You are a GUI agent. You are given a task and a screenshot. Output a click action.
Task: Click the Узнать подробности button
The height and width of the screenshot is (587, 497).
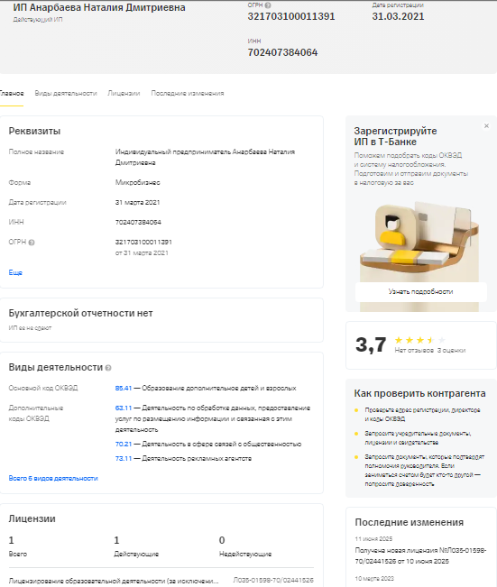(421, 291)
